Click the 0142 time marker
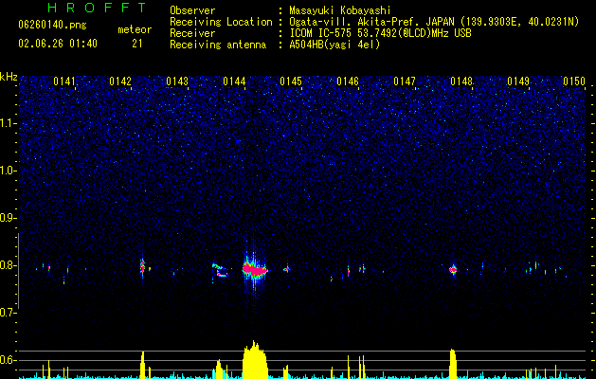This screenshot has width=596, height=379. tap(120, 81)
